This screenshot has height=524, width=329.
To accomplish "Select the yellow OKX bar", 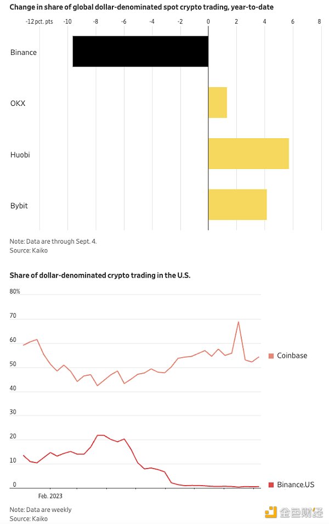I will click(218, 103).
